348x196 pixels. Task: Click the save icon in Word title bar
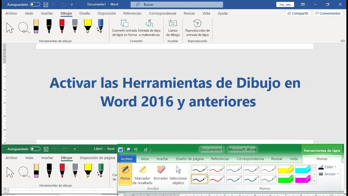[46, 5]
